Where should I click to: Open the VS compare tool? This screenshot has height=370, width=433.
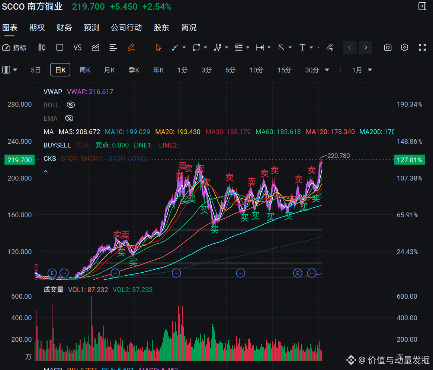click(x=77, y=48)
